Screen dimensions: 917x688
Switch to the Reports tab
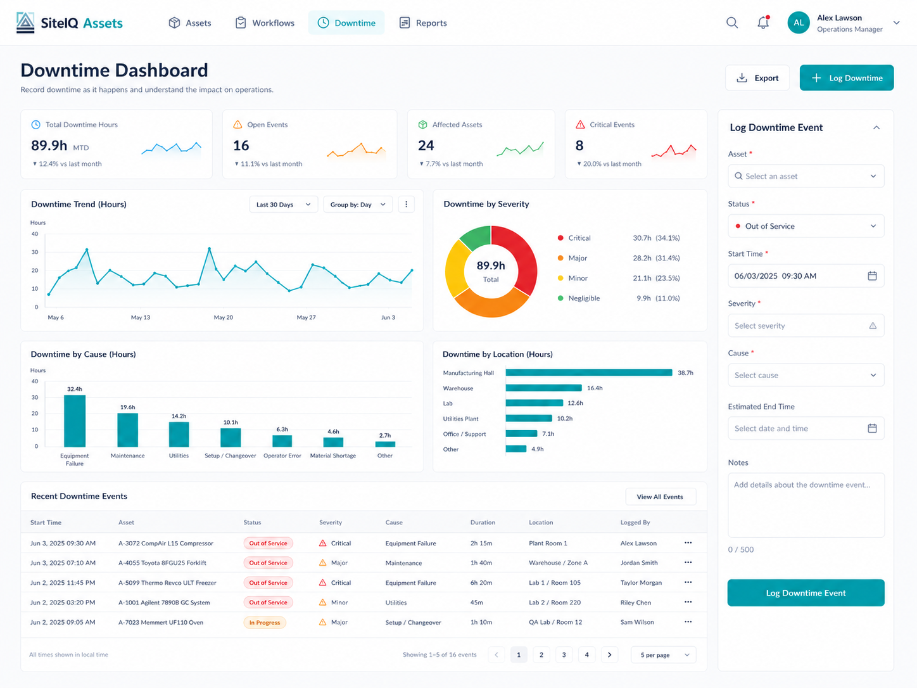423,23
